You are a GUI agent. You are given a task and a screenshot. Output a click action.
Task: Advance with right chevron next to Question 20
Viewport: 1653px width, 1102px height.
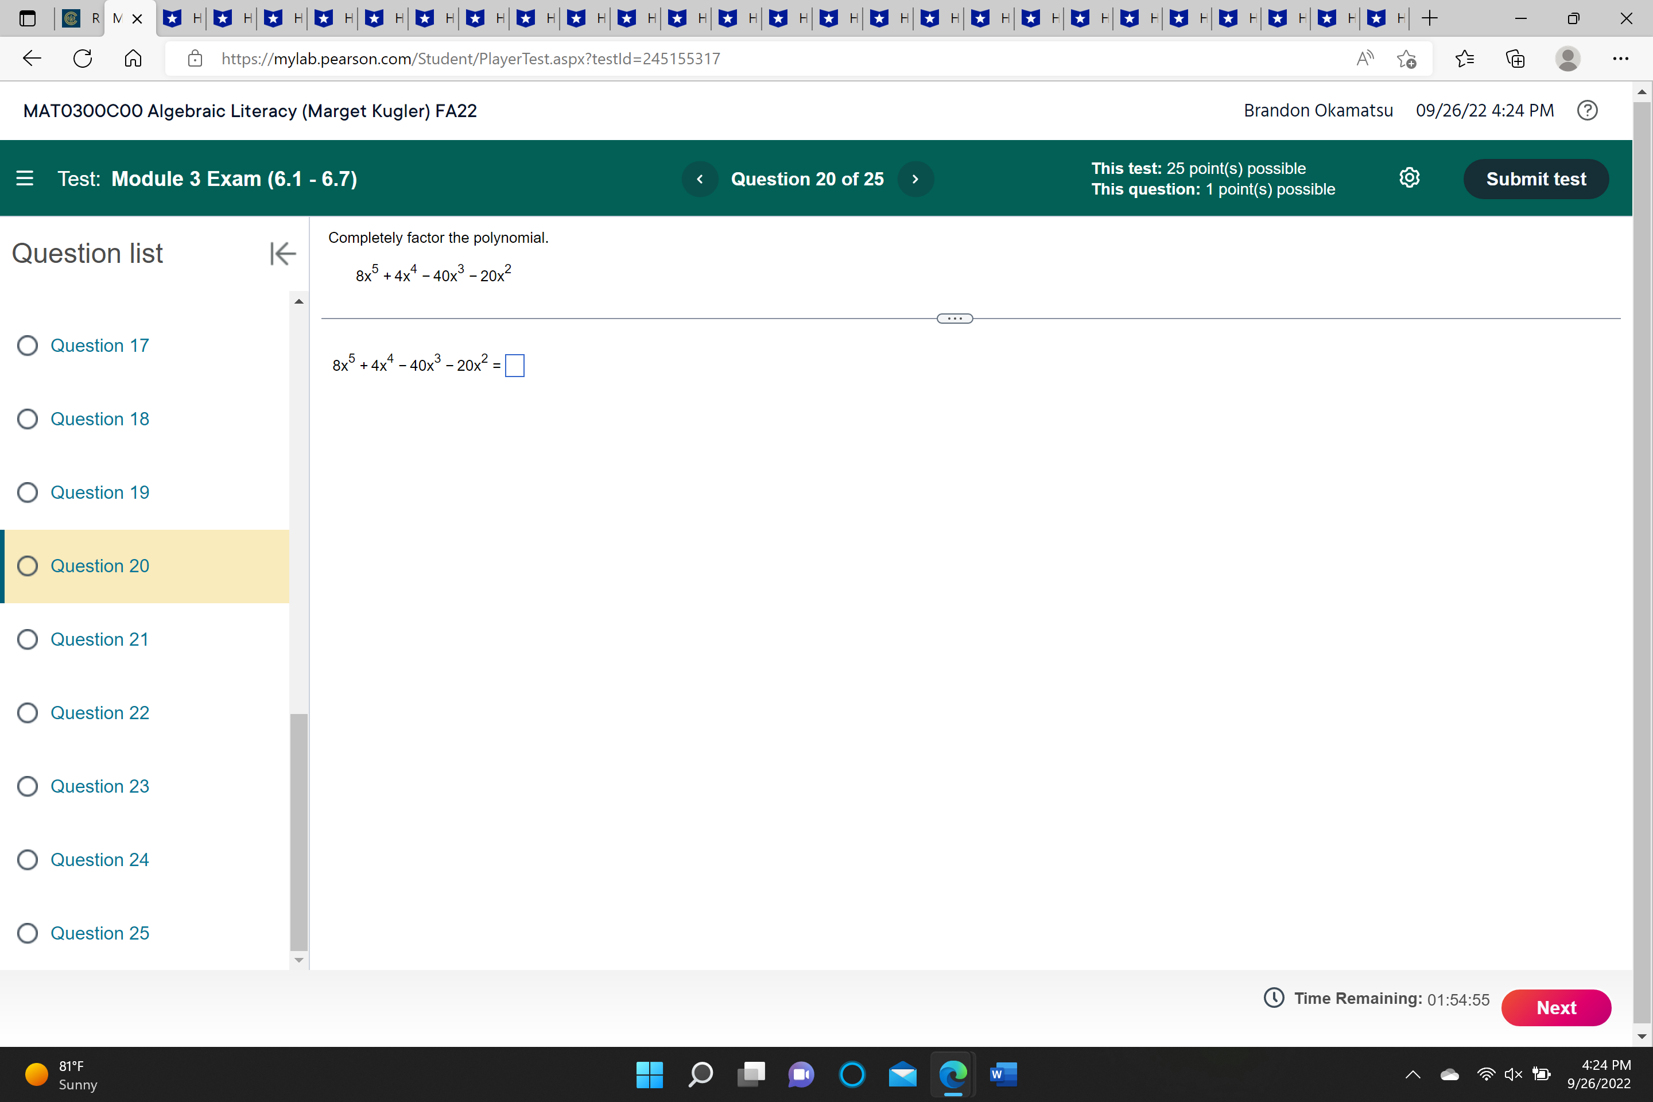[915, 179]
